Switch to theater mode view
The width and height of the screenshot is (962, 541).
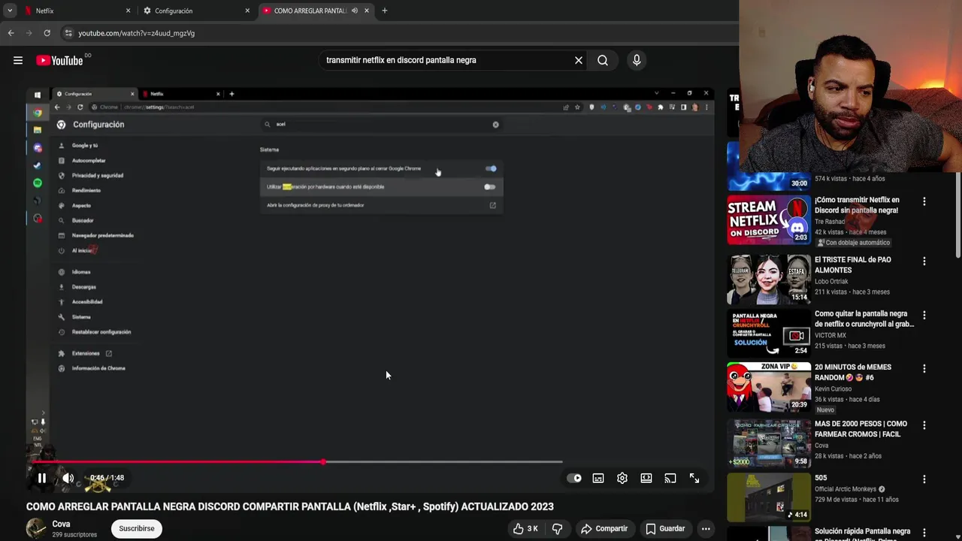[x=646, y=478]
